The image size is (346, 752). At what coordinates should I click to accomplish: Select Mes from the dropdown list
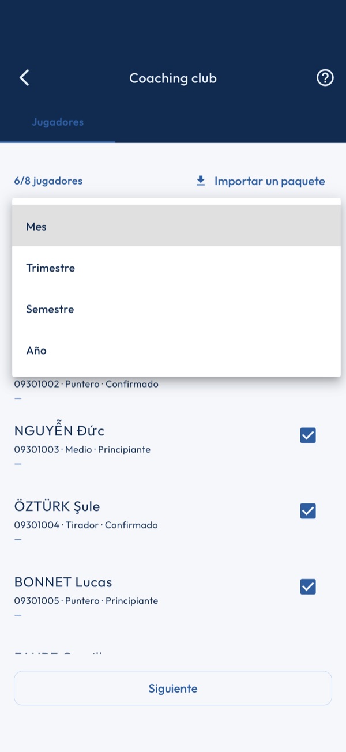point(176,227)
